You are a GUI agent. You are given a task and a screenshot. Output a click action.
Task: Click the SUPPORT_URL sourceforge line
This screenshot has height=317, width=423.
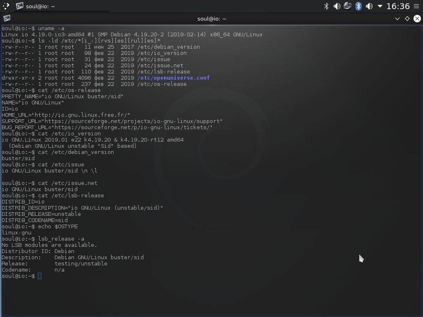[112, 121]
